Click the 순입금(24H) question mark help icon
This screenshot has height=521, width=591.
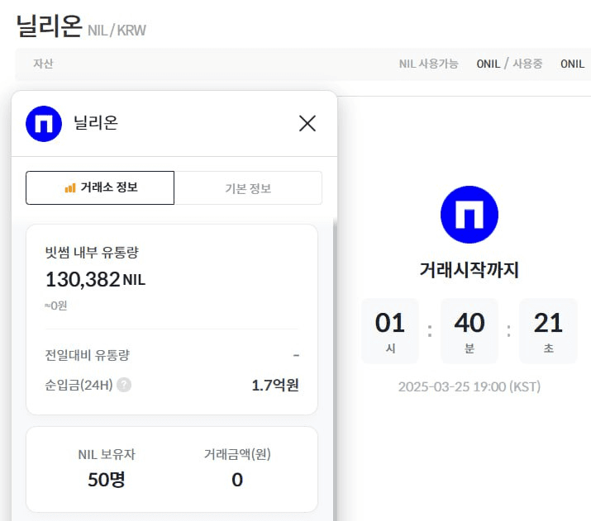click(124, 385)
